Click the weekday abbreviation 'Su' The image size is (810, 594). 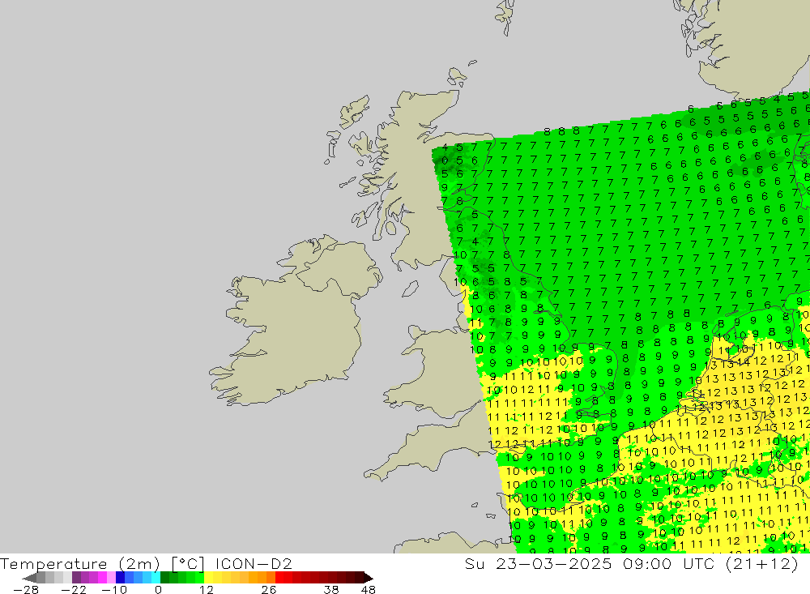coord(474,563)
